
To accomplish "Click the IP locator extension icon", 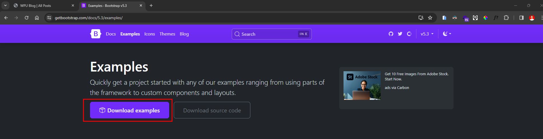I will 475,18.
